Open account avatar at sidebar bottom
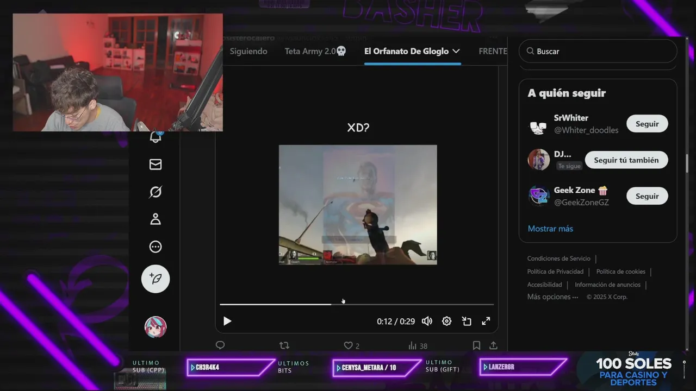 pyautogui.click(x=156, y=327)
